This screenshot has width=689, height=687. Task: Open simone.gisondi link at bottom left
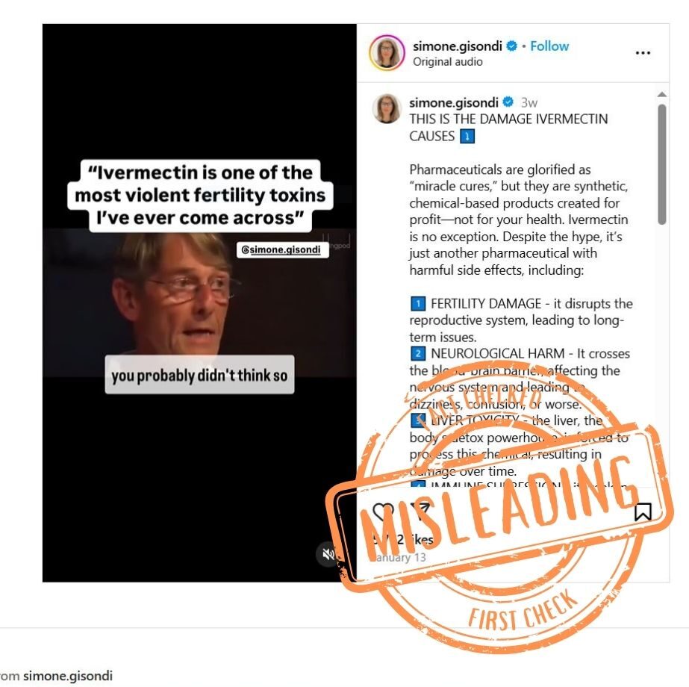click(x=68, y=676)
